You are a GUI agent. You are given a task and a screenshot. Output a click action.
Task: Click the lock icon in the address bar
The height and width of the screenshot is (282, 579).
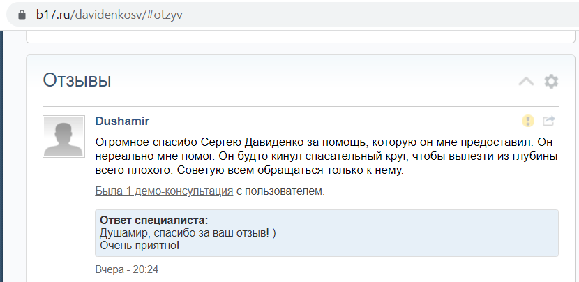[x=22, y=14]
